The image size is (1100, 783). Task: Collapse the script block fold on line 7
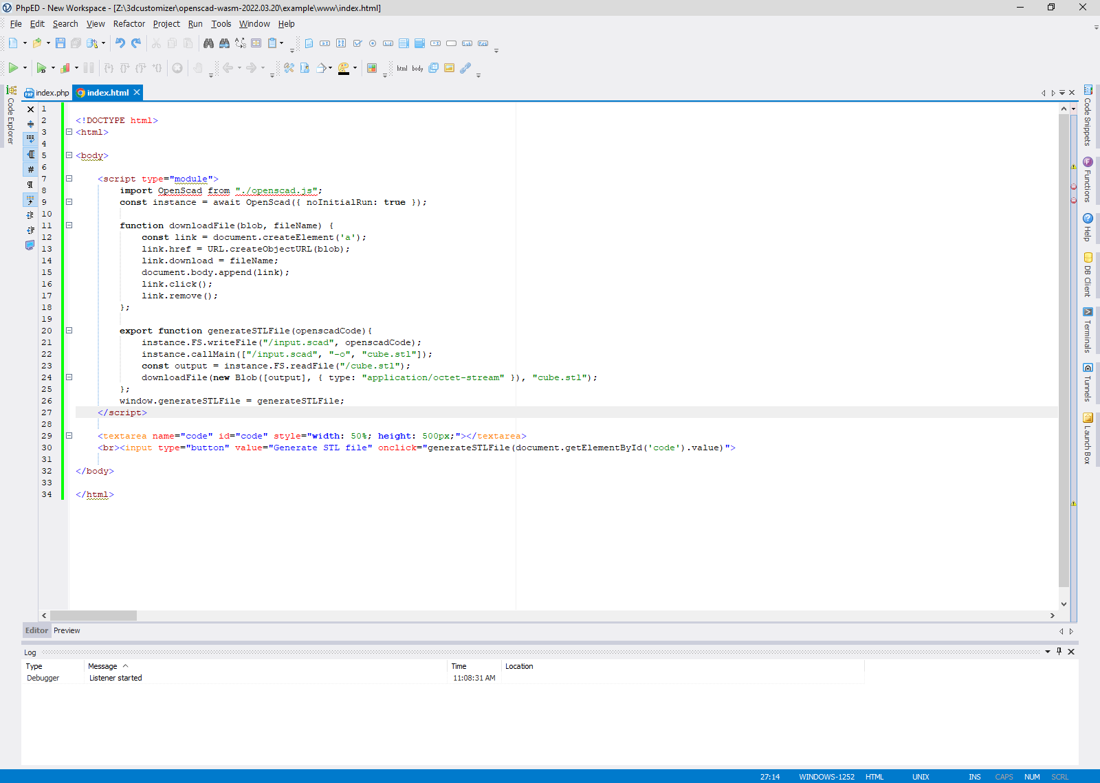click(69, 179)
